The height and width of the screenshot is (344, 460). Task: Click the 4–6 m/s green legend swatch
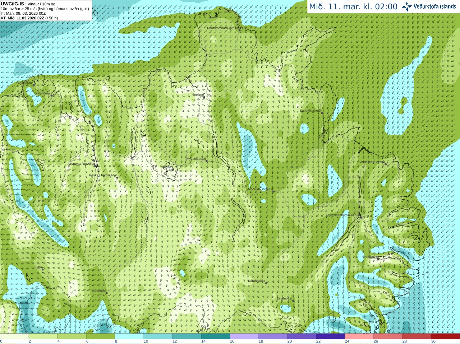[72, 336]
